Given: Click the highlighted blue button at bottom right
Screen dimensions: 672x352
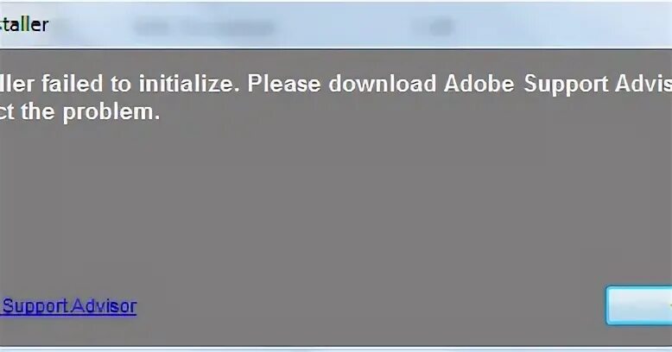Looking at the screenshot, I should 639,305.
